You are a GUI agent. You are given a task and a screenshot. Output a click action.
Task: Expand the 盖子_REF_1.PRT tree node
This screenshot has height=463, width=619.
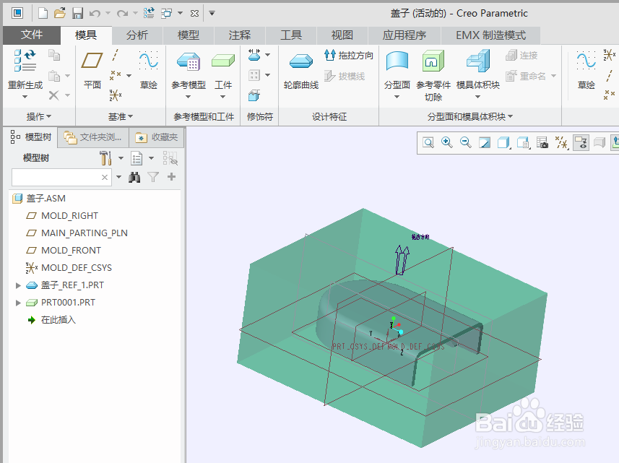18,285
